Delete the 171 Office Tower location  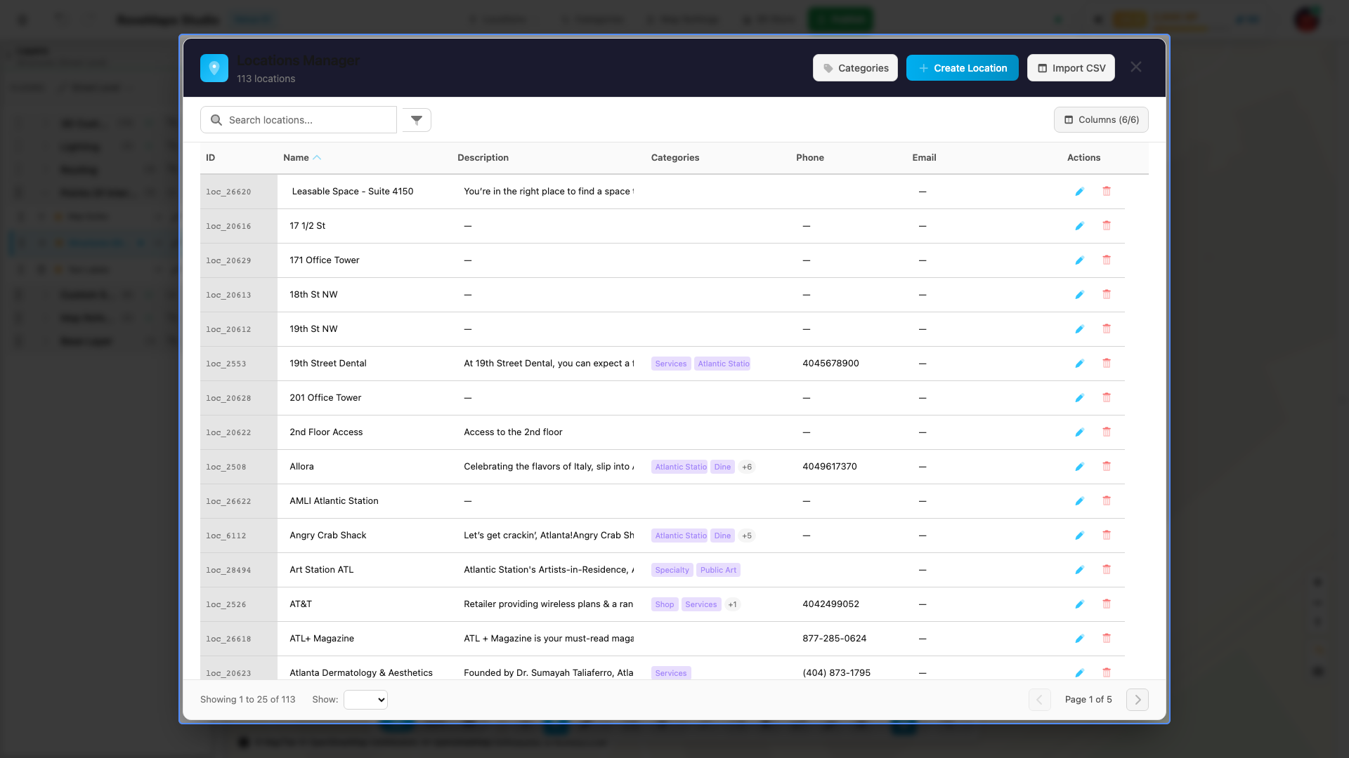pyautogui.click(x=1107, y=260)
